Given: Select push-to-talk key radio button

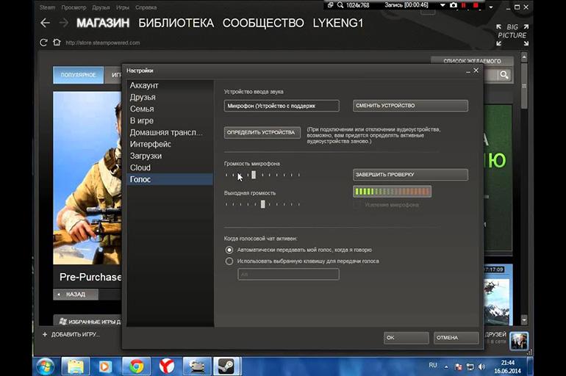Looking at the screenshot, I should click(229, 261).
